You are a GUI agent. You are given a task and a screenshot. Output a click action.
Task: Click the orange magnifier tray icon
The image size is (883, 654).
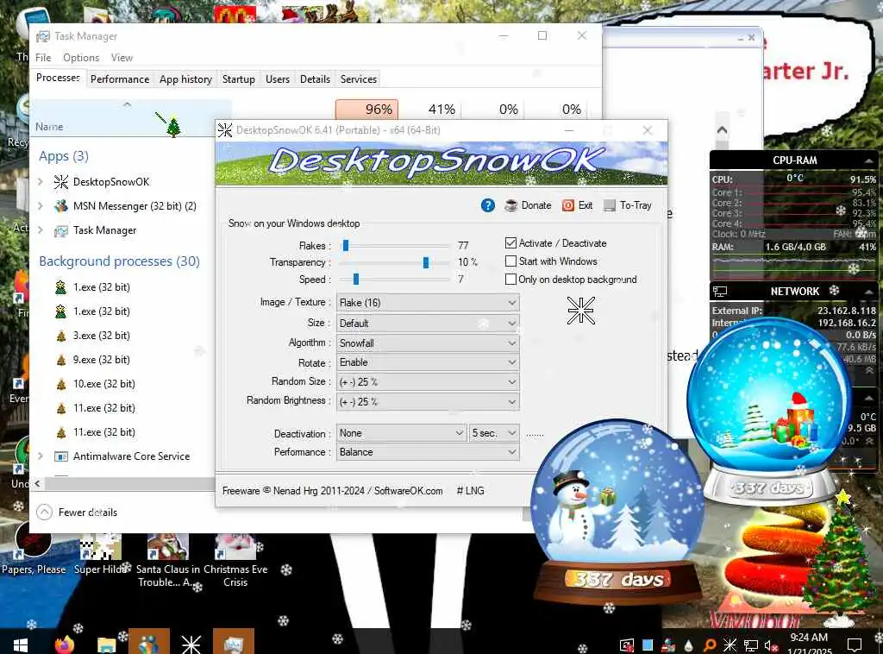point(710,645)
